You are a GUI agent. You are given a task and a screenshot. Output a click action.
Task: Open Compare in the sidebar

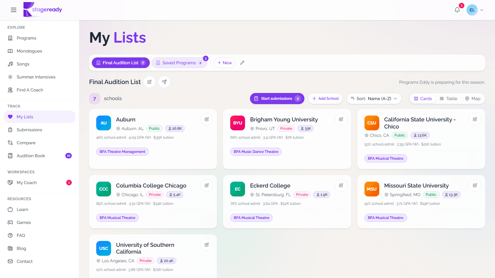40,143
